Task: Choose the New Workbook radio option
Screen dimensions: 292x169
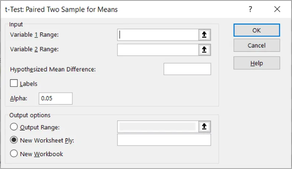Action: pos(14,154)
